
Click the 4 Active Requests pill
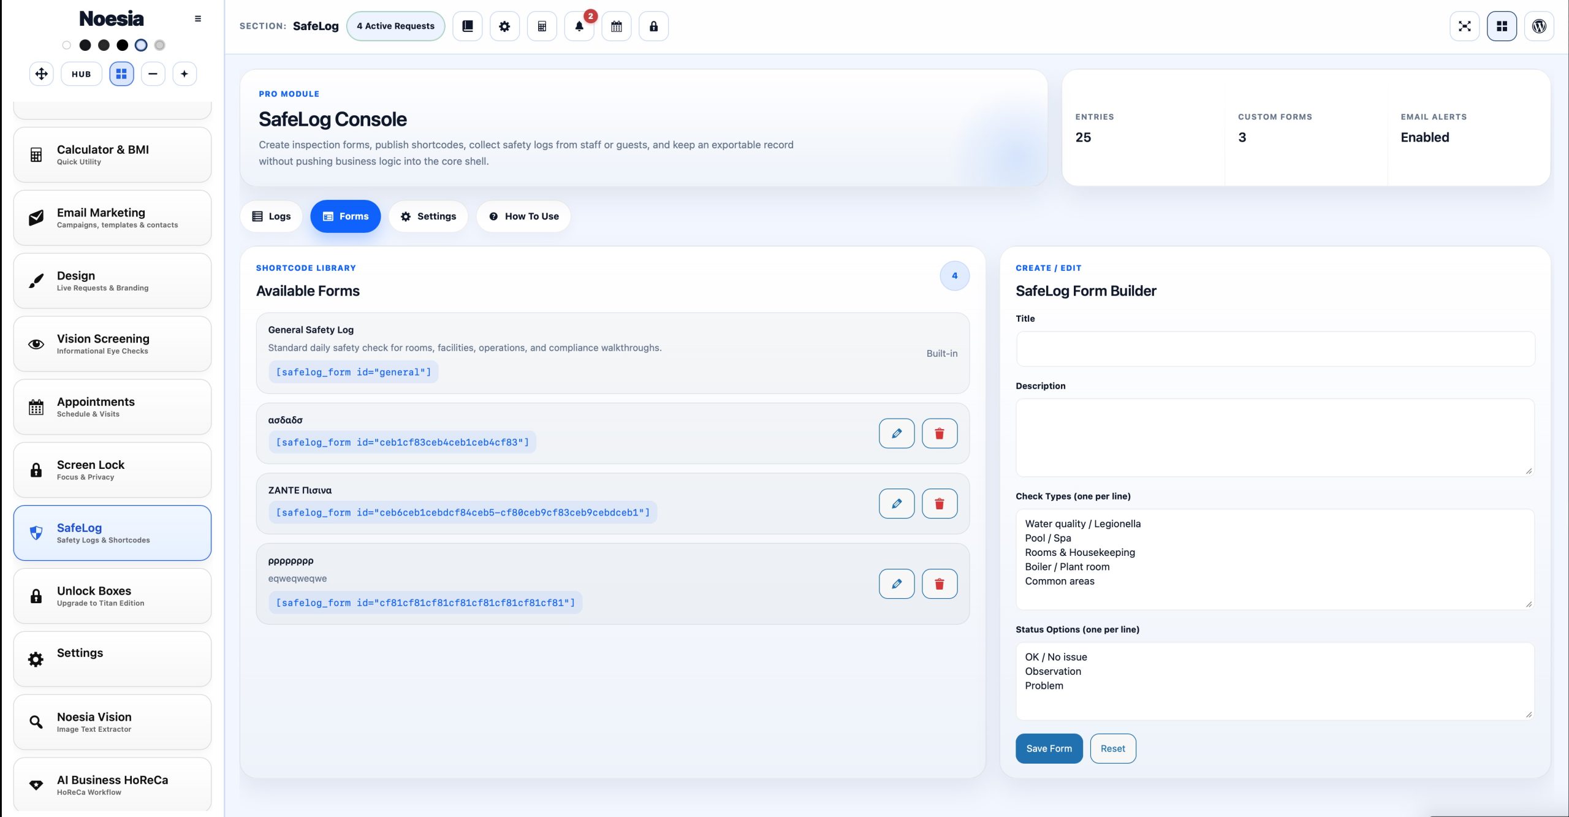[396, 26]
